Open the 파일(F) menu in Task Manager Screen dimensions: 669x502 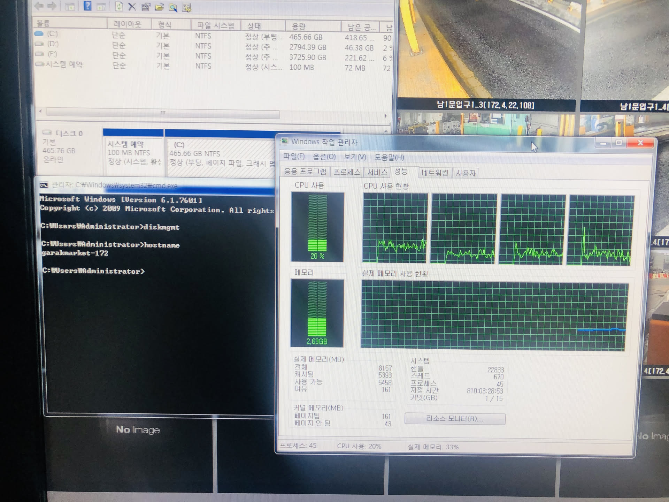coord(294,157)
